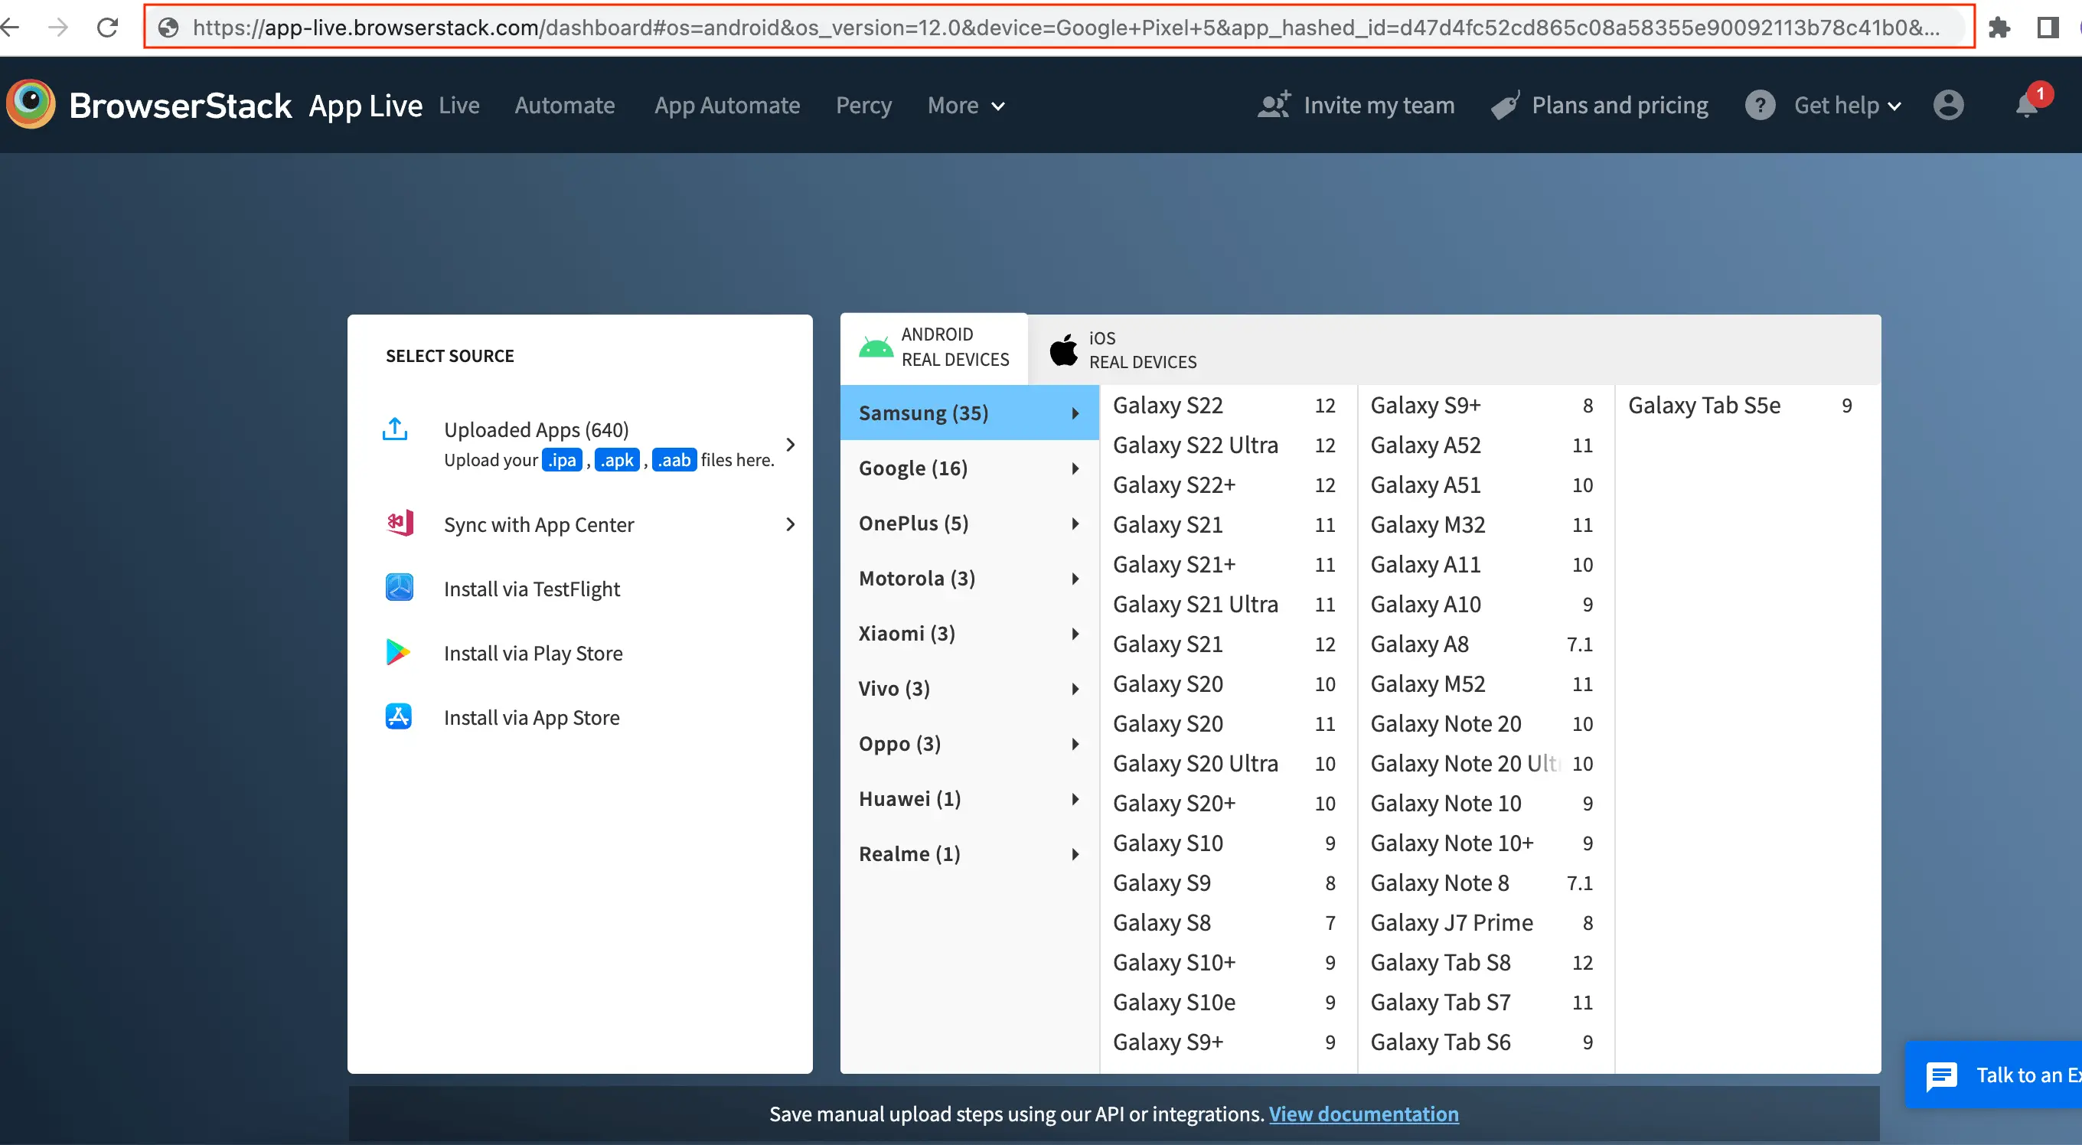Click the App Store icon
The height and width of the screenshot is (1145, 2082).
(x=399, y=716)
